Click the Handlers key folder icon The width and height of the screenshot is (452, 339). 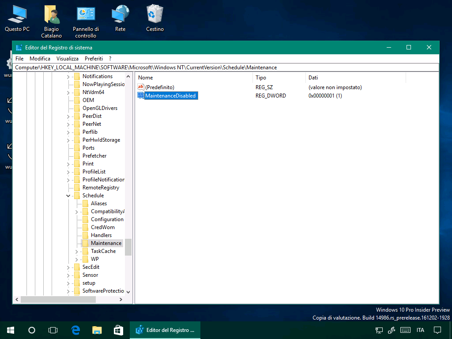85,235
